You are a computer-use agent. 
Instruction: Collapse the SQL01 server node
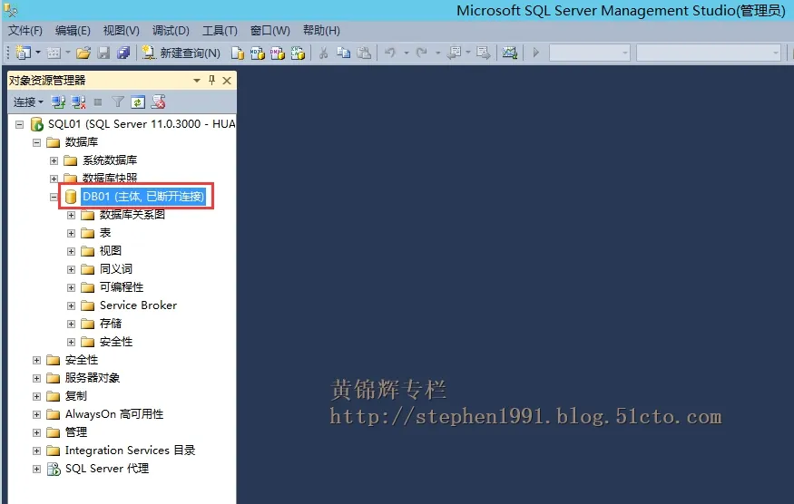[x=19, y=124]
